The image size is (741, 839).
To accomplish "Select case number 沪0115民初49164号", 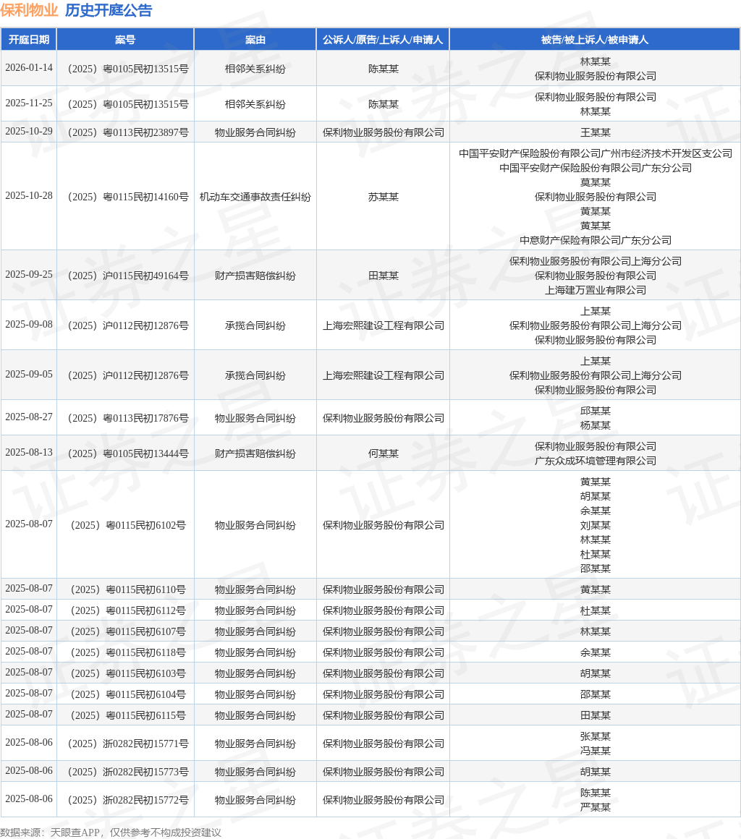I will click(127, 276).
